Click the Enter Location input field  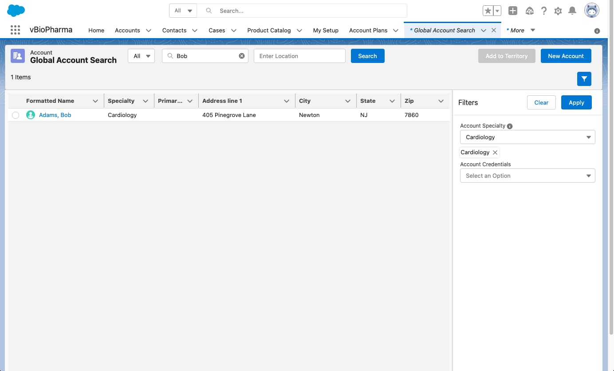(299, 56)
